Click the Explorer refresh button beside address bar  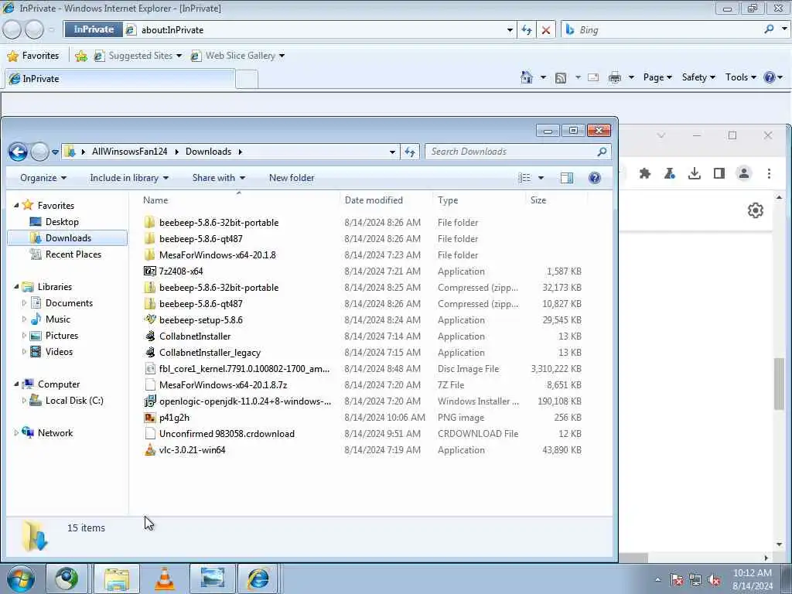(x=410, y=152)
